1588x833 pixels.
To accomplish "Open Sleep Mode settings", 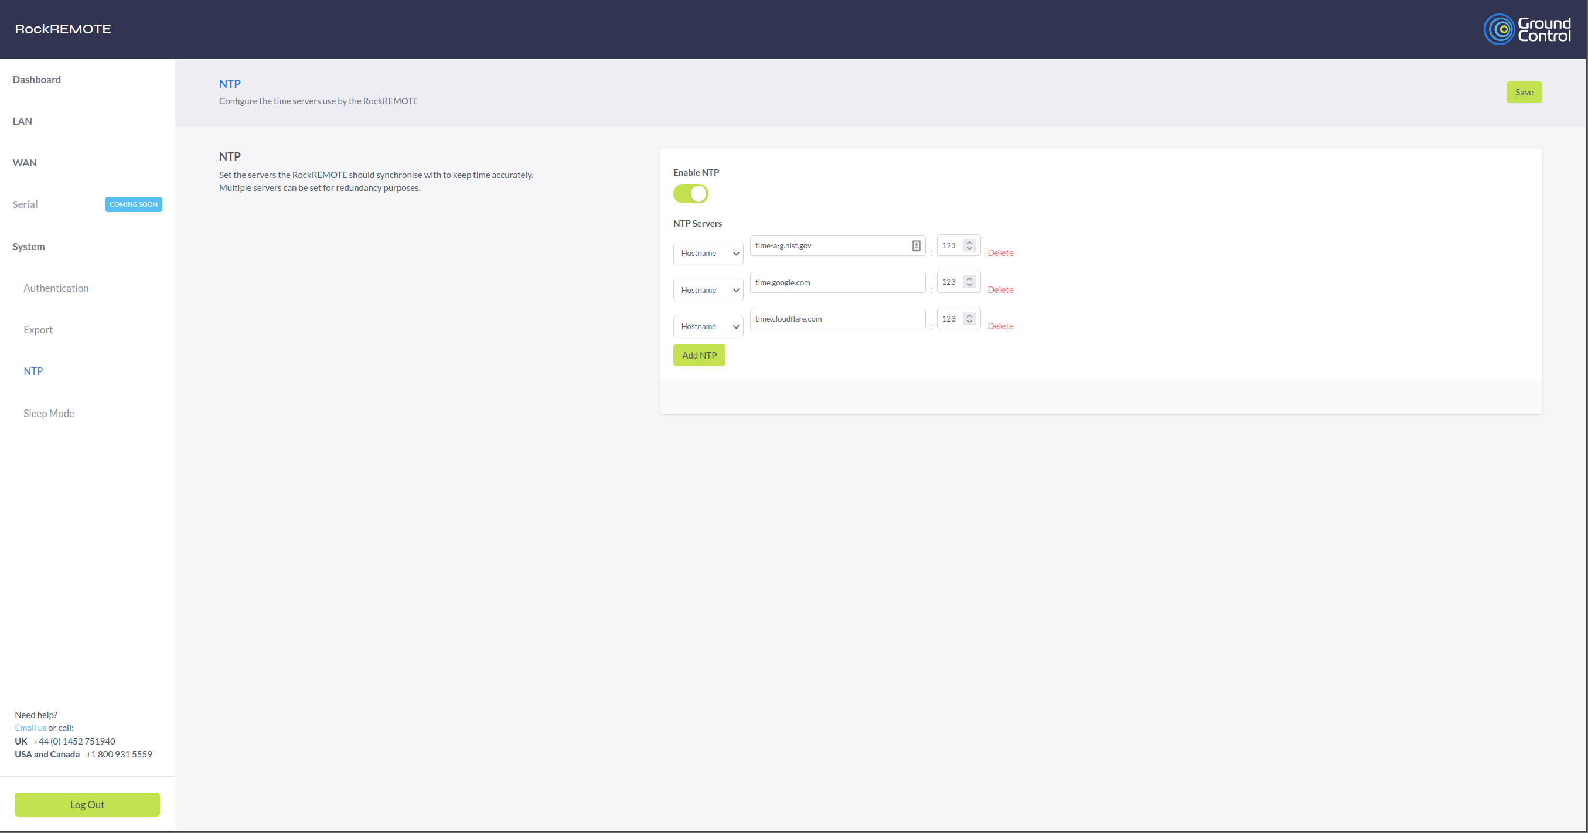I will pos(49,414).
